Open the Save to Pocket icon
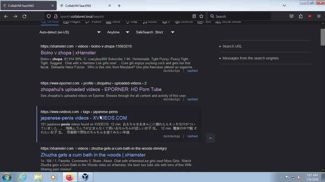This screenshot has height=182, width=325. (291, 16)
